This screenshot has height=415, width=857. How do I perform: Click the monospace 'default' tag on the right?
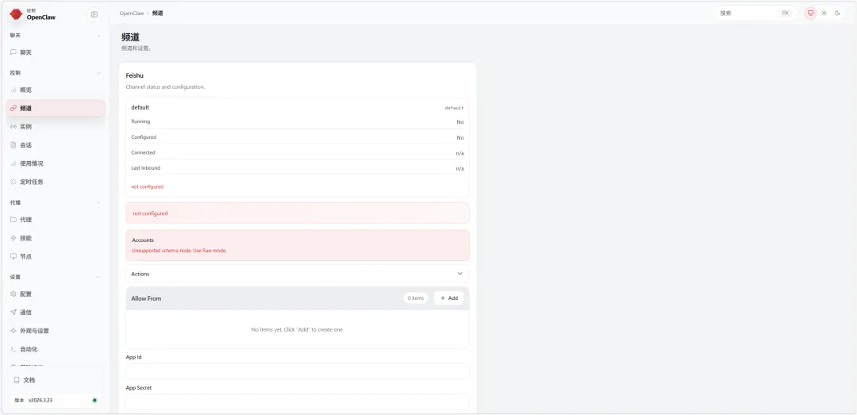pos(454,108)
